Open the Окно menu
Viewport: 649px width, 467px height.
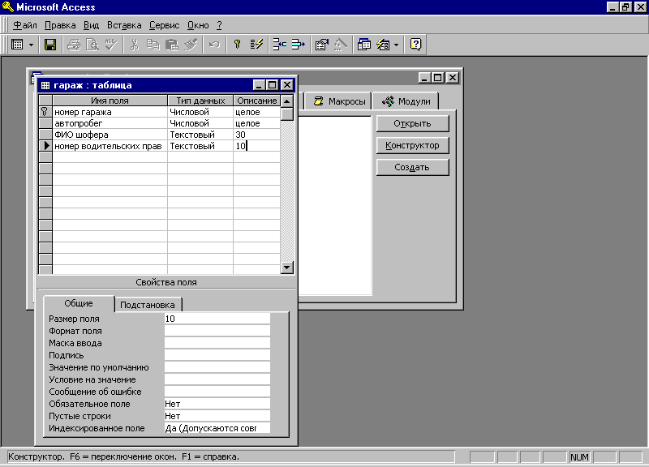coord(198,25)
